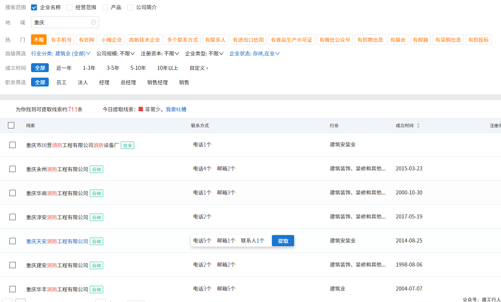Screen dimensions: 501x302
Task: Filter by 有联系人 tag
Action: click(215, 40)
